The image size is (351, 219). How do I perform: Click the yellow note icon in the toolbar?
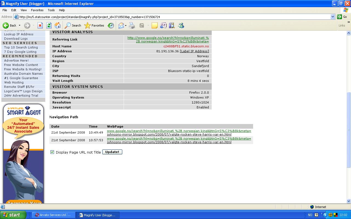pyautogui.click(x=155, y=25)
